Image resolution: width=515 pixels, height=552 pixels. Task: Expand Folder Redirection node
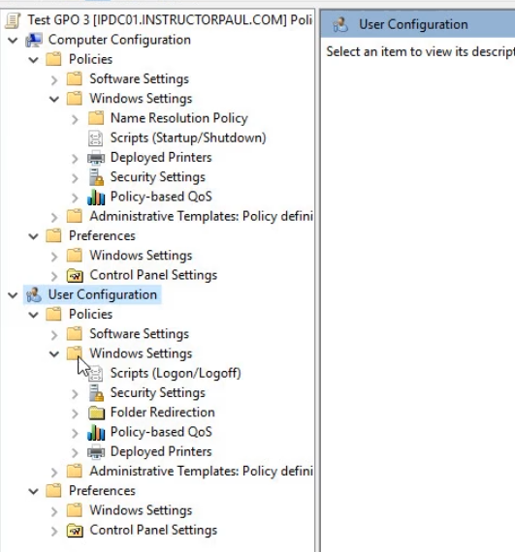(75, 414)
